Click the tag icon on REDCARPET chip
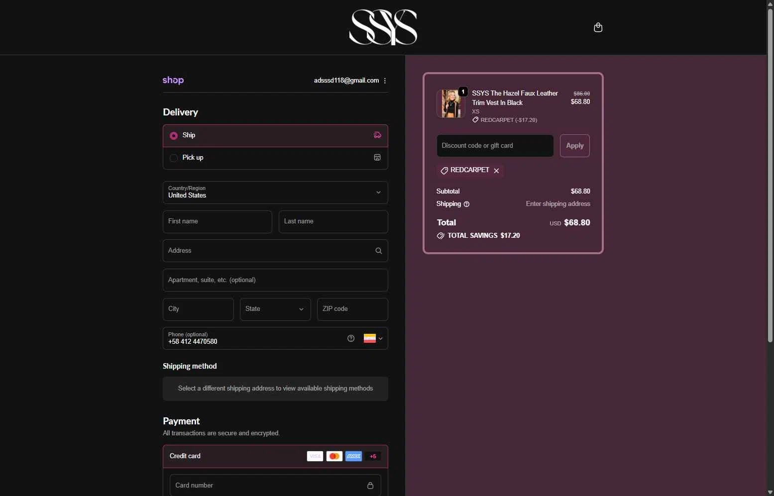The image size is (774, 496). click(x=444, y=171)
